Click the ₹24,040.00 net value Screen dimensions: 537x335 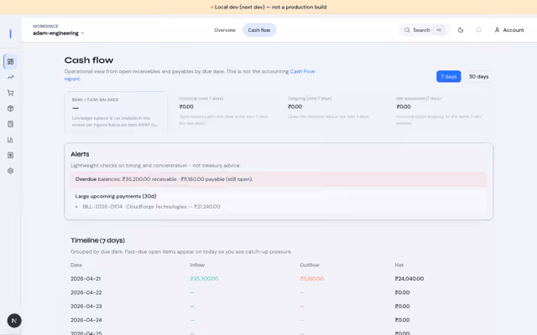point(409,279)
